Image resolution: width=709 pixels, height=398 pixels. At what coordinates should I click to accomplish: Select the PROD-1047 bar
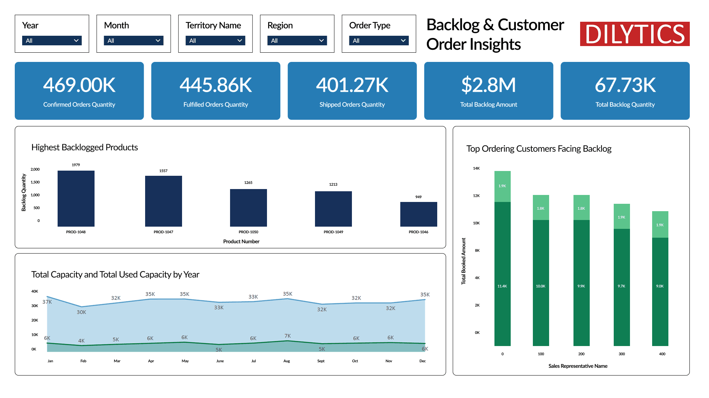(163, 201)
